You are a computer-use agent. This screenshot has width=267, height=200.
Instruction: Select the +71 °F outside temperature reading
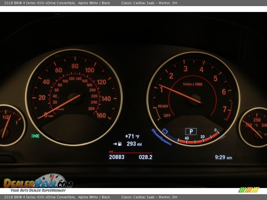132,136
